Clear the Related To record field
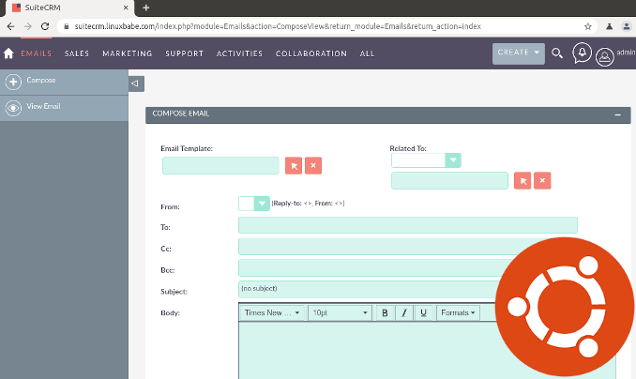Screen dimensions: 636x379 coord(542,181)
